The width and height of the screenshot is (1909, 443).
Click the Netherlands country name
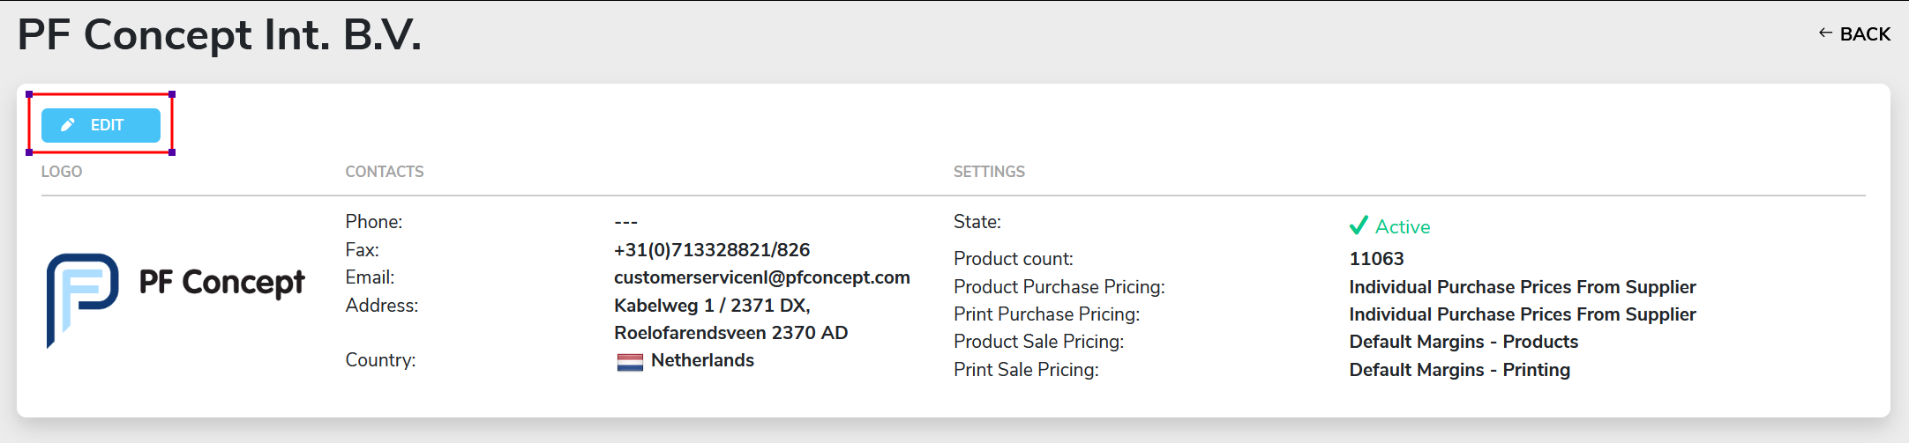[x=702, y=360]
